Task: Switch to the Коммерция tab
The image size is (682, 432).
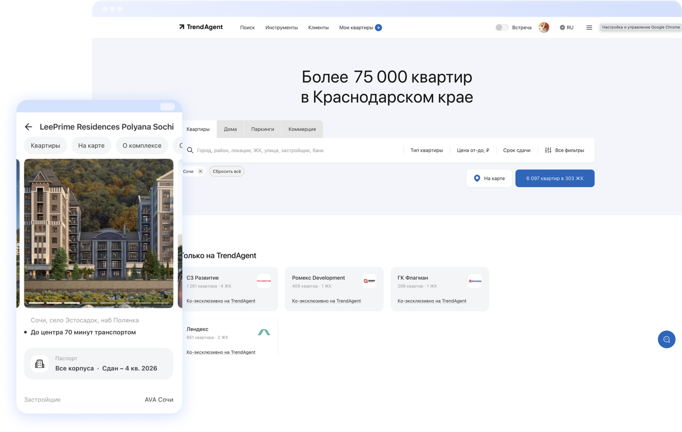Action: pyautogui.click(x=302, y=129)
